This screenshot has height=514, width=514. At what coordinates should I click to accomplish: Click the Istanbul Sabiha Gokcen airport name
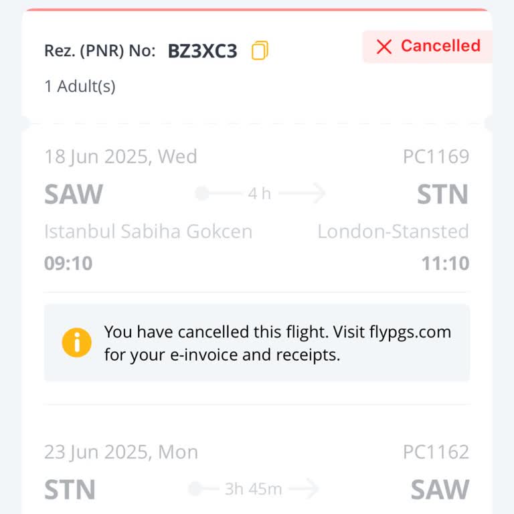click(x=148, y=232)
